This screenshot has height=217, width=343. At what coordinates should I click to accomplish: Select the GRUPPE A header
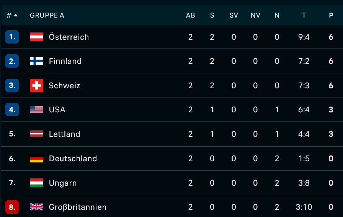coord(47,15)
